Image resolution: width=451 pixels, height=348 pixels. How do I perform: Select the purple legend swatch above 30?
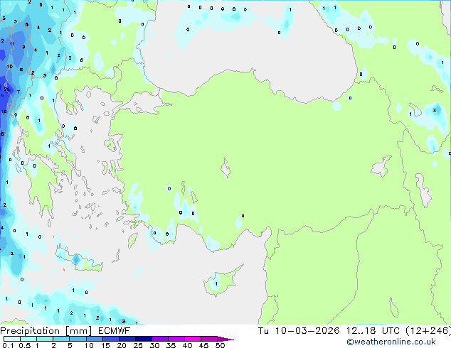tap(160, 339)
